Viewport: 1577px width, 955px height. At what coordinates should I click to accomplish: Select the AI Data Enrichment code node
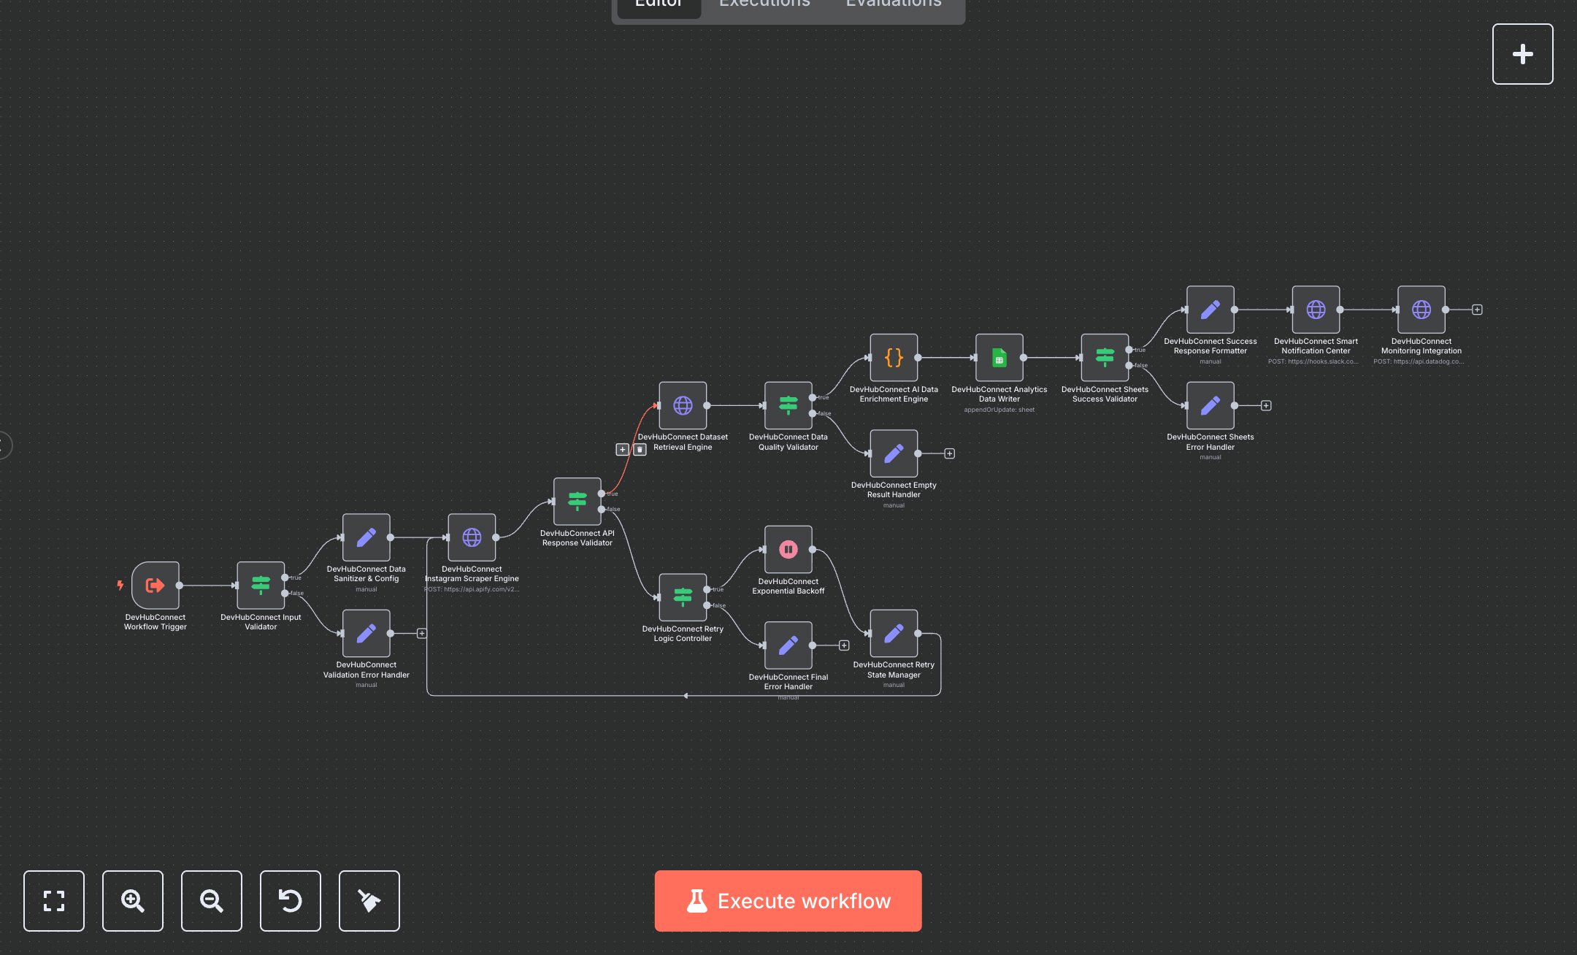coord(894,358)
